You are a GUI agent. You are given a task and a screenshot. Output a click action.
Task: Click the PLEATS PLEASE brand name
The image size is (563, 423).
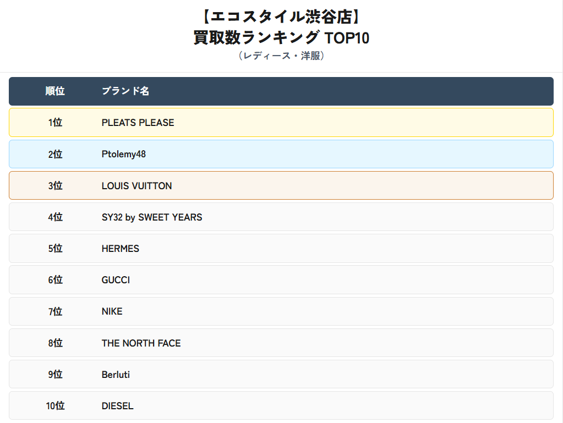(138, 123)
